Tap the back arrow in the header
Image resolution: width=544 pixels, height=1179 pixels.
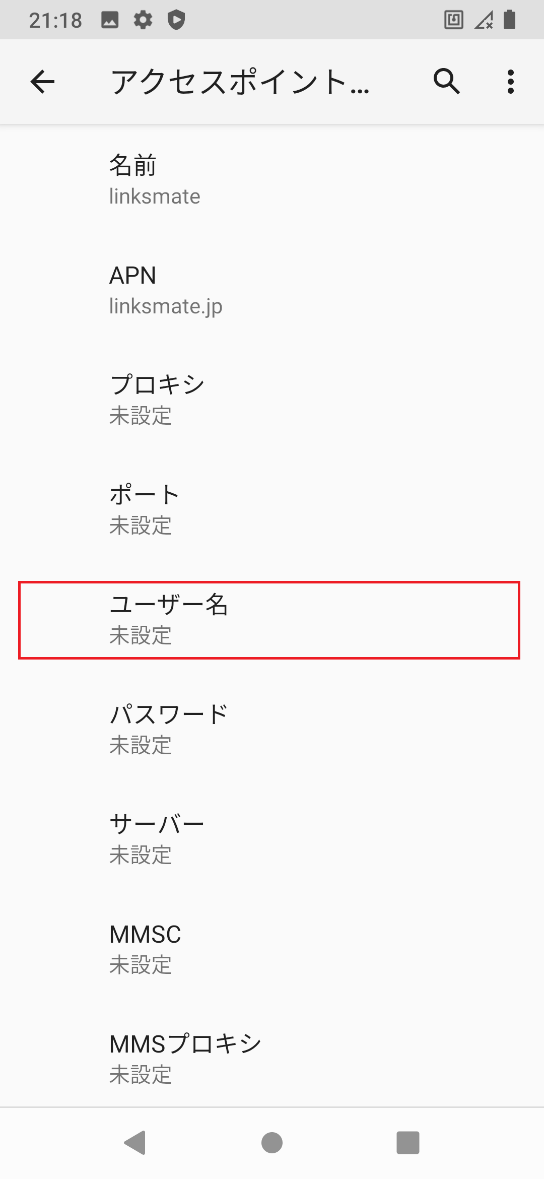tap(42, 82)
